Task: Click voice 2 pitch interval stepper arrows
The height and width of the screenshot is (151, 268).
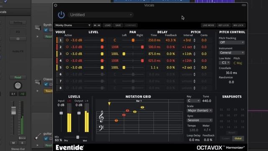Action: [194, 47]
